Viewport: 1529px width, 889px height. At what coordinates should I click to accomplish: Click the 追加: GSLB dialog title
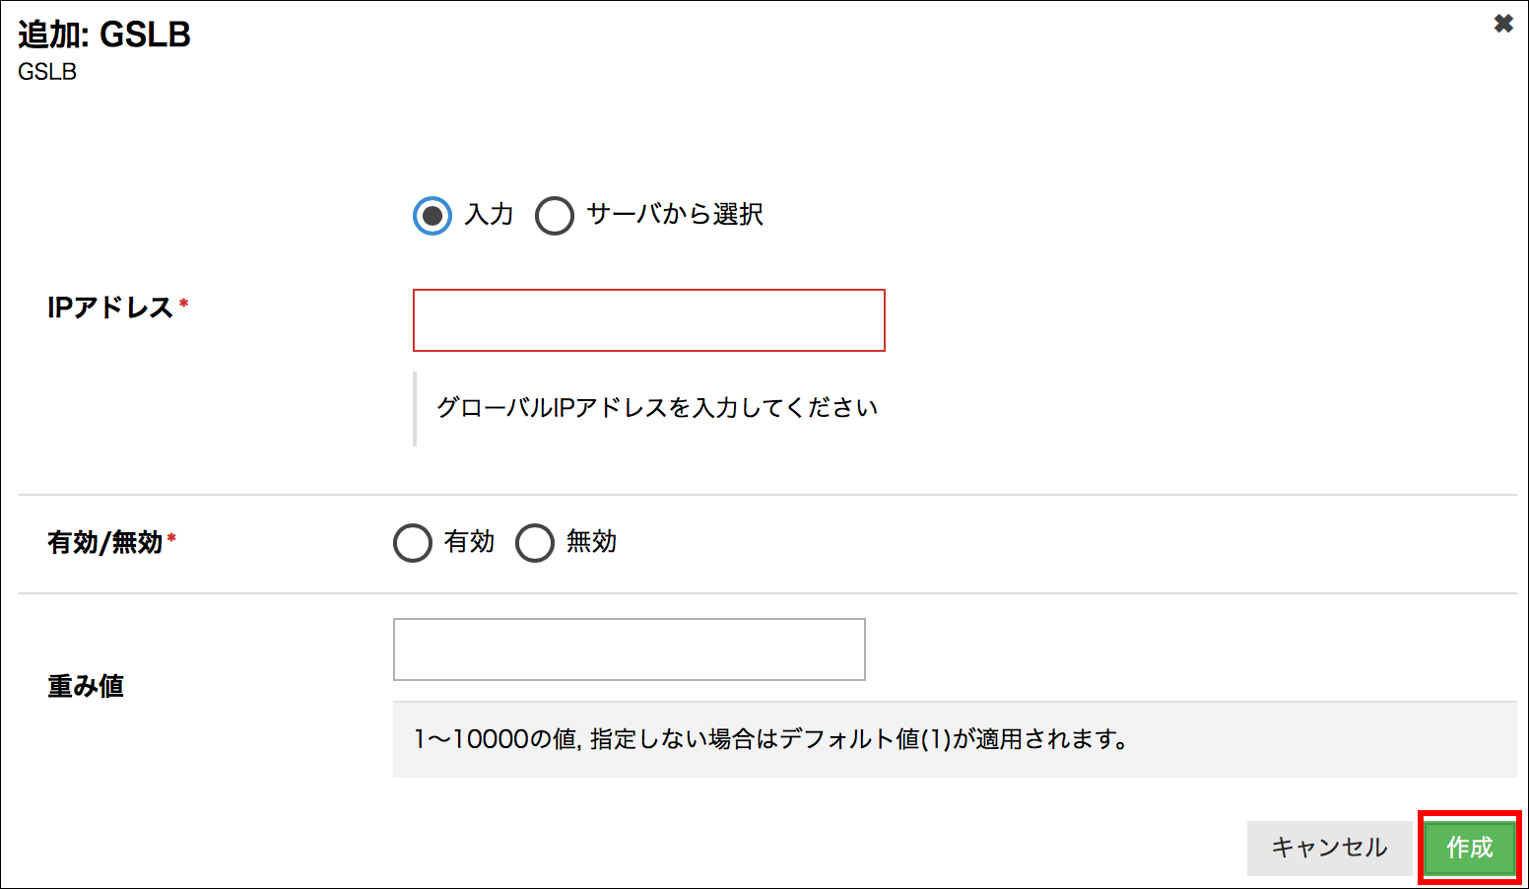tap(104, 34)
